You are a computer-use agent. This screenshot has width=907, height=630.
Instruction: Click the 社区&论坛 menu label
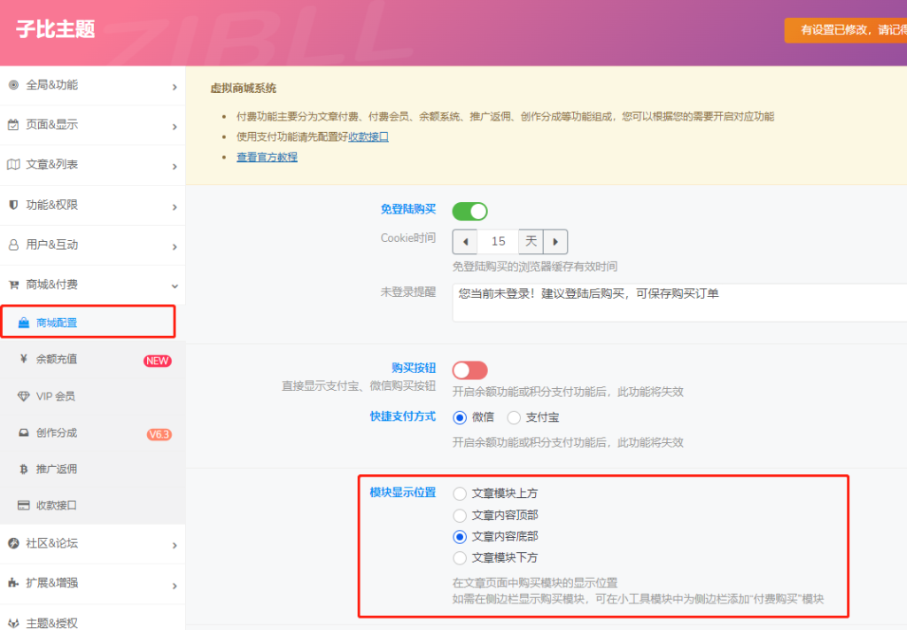pos(52,543)
